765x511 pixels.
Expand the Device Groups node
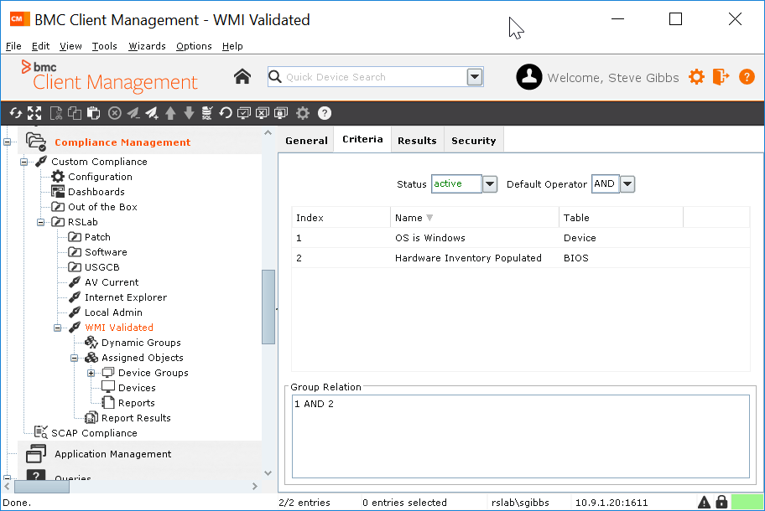click(x=91, y=373)
